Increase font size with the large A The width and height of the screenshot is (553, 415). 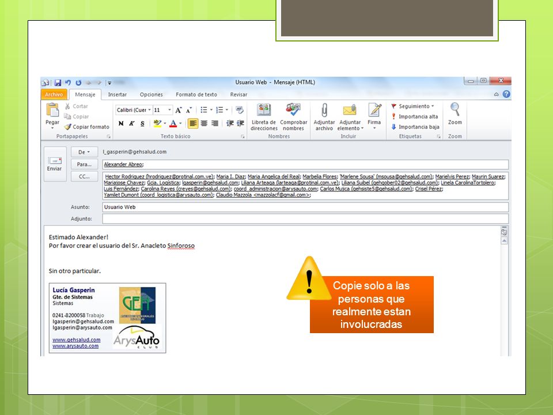tap(179, 110)
